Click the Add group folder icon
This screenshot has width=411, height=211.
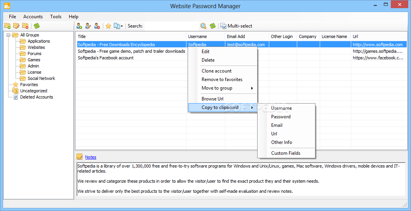tap(7, 26)
